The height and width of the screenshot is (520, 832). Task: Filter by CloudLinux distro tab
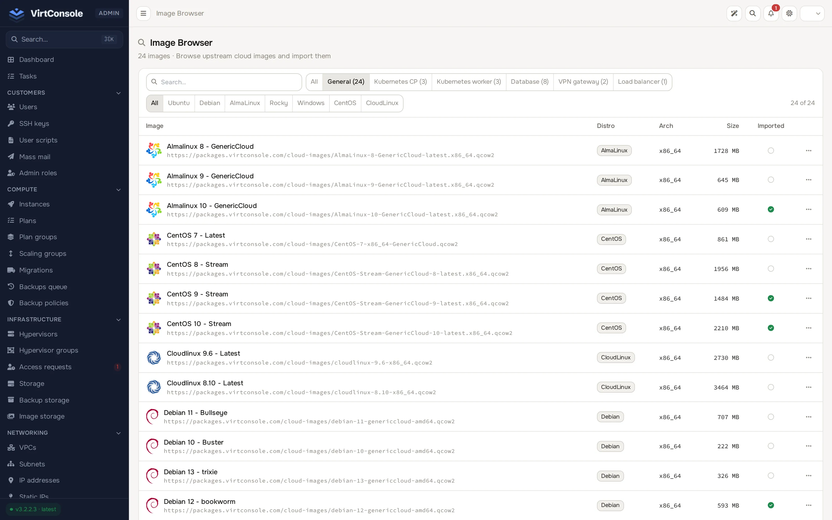click(382, 103)
